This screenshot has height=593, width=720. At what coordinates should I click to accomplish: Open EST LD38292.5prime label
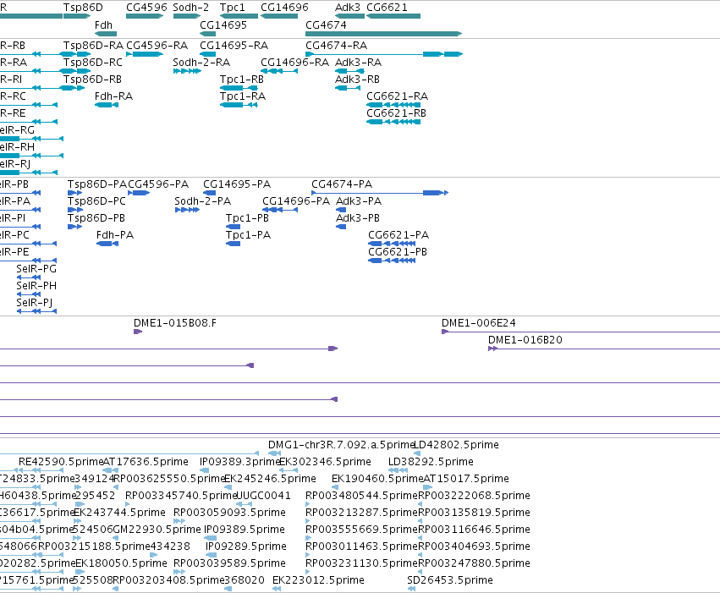click(x=431, y=462)
